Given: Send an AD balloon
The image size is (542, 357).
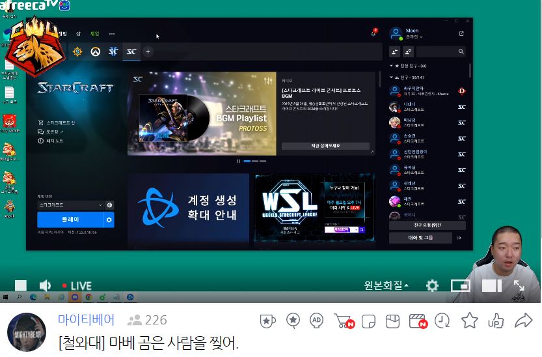Looking at the screenshot, I should tap(316, 321).
